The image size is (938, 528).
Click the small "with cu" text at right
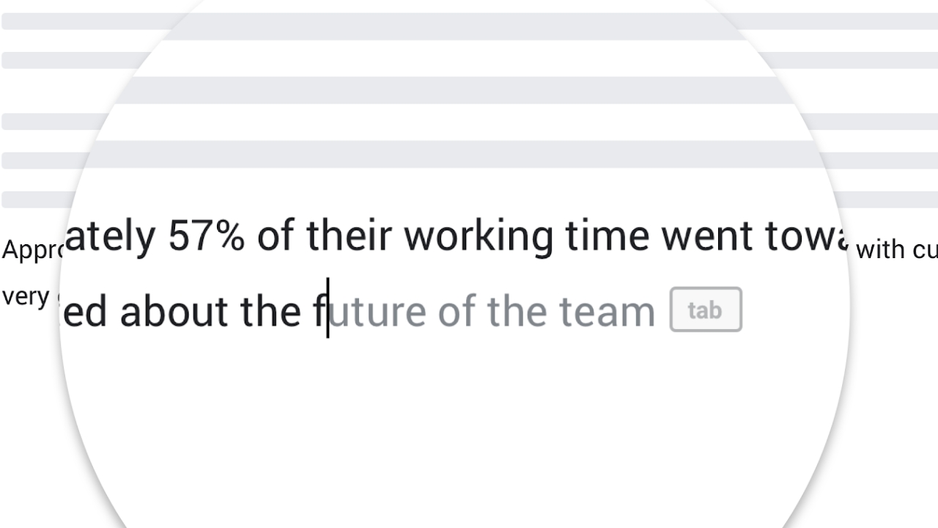coord(896,251)
